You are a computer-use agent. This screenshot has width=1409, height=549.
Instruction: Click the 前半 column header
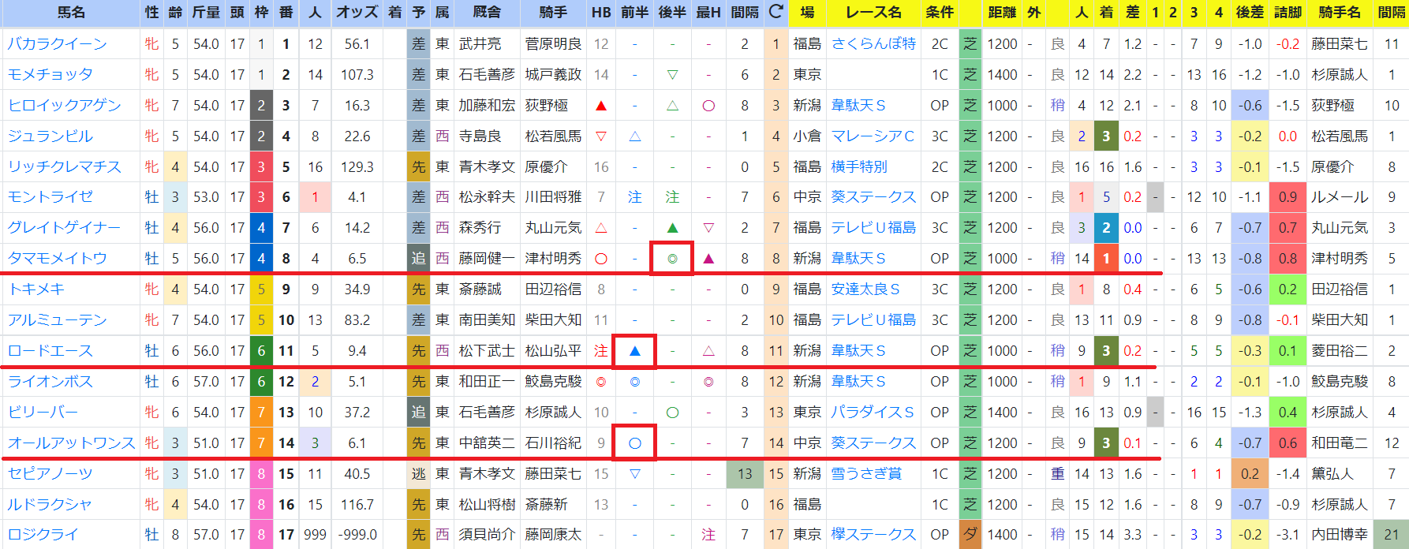click(635, 13)
